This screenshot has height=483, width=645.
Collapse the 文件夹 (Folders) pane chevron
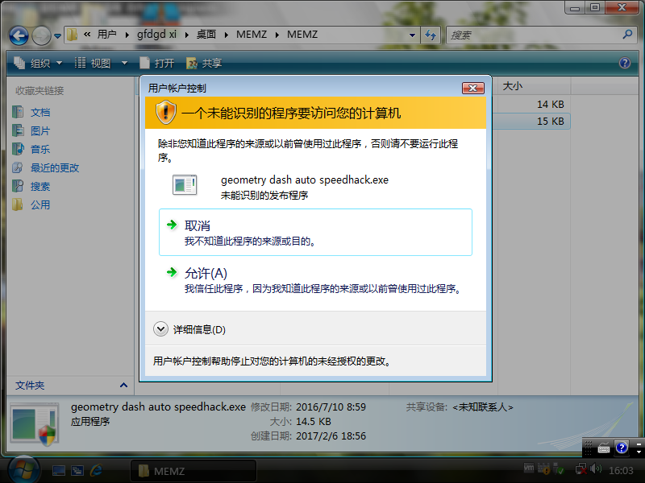123,385
